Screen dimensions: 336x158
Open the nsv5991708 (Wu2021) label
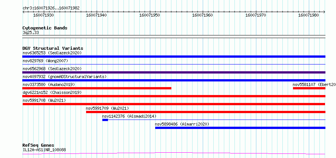point(44,100)
